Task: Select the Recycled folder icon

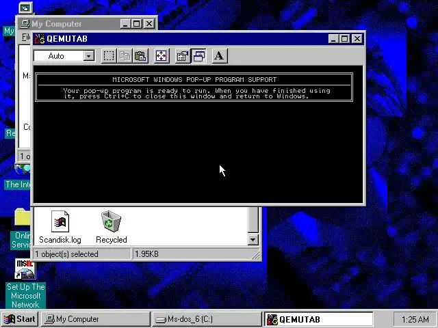Action: 111,221
